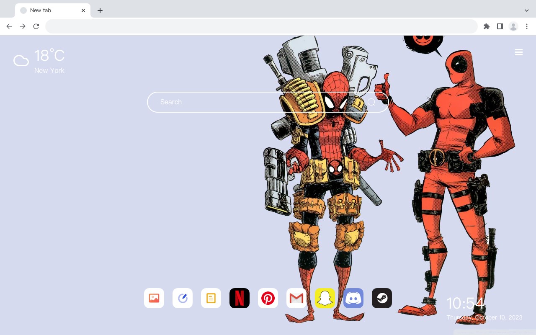
Task: Open the profile avatar menu
Action: tap(513, 26)
